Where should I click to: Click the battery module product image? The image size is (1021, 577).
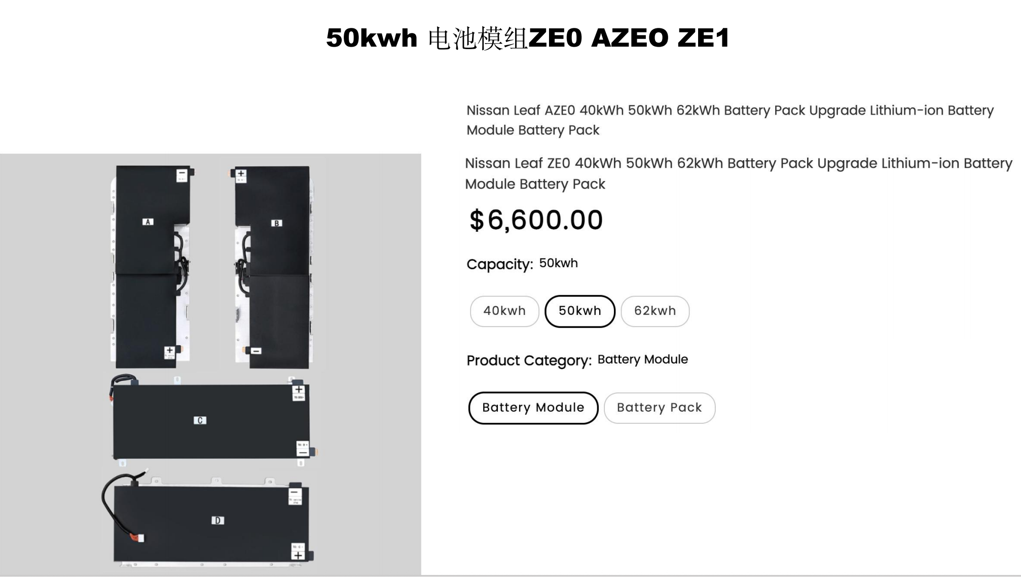point(210,364)
